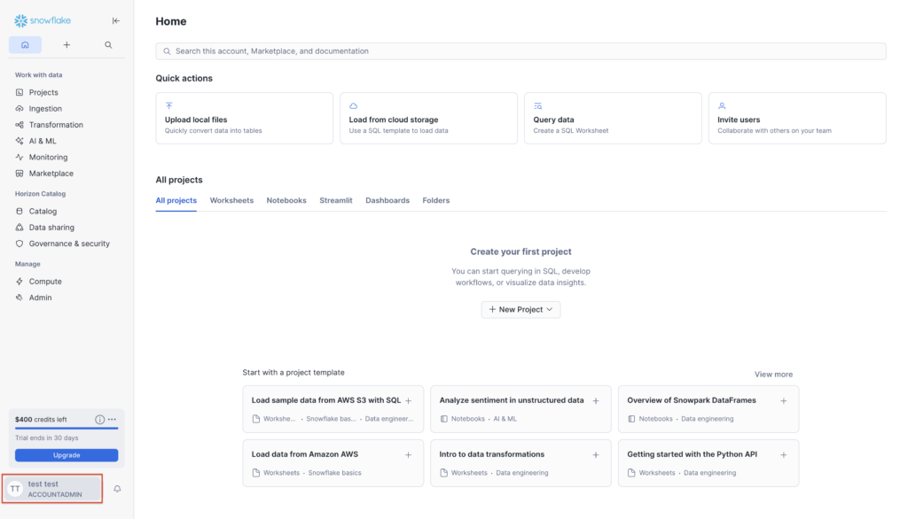Add the Analyze sentiment template via plus icon

(x=595, y=400)
